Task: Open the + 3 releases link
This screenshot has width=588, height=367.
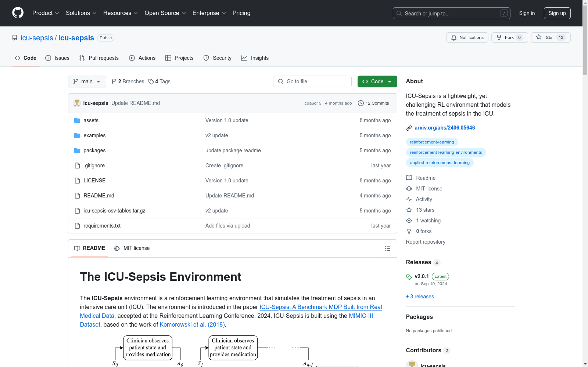Action: [420, 297]
